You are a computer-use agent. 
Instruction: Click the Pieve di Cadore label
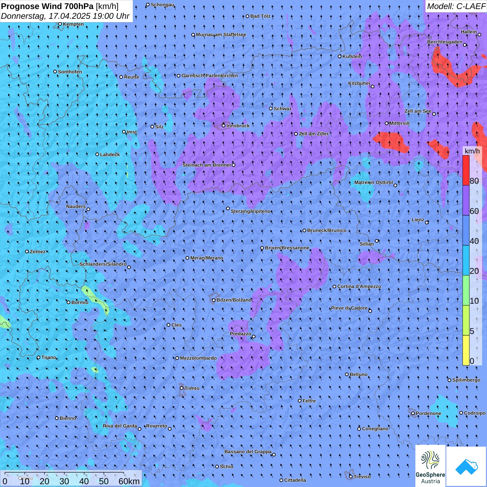pos(349,308)
